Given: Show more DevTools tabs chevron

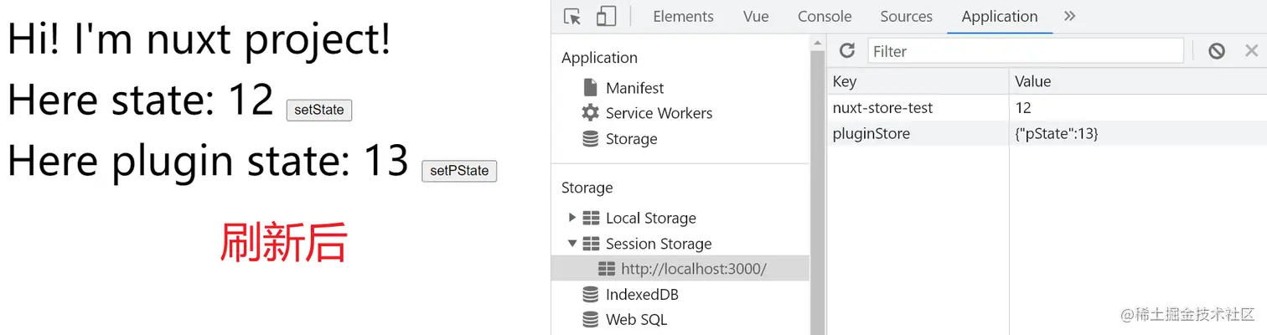Looking at the screenshot, I should click(x=1069, y=17).
